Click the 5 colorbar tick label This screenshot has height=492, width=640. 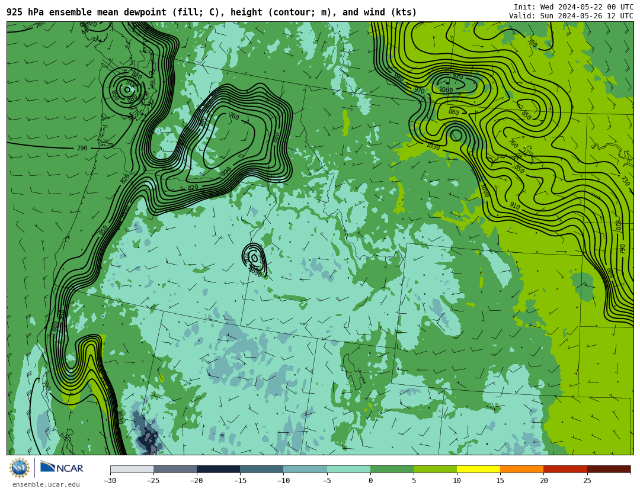click(414, 481)
